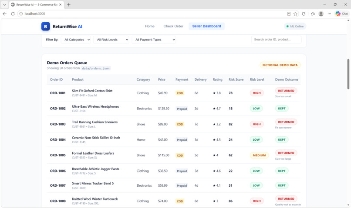Reload the page with the refresh icon

click(13, 13)
